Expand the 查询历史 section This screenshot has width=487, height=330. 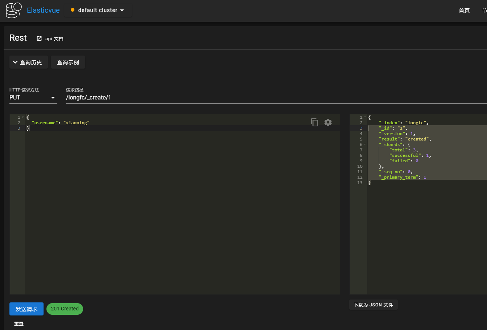pos(28,62)
